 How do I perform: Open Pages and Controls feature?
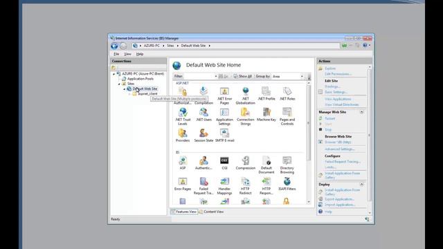(287, 116)
